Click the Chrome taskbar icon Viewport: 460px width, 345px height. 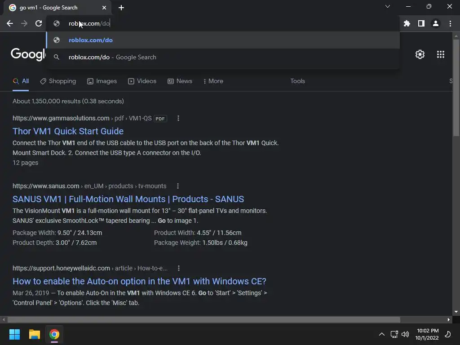point(54,334)
